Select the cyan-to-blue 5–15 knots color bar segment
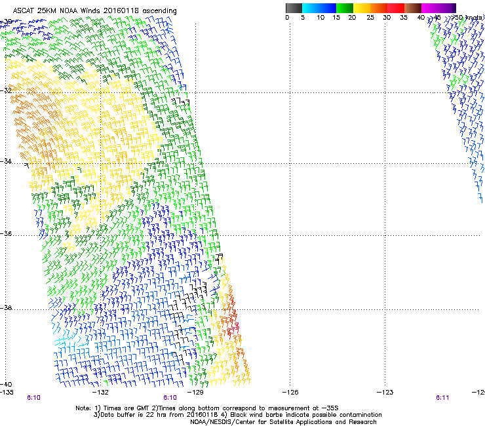 [x=319, y=8]
